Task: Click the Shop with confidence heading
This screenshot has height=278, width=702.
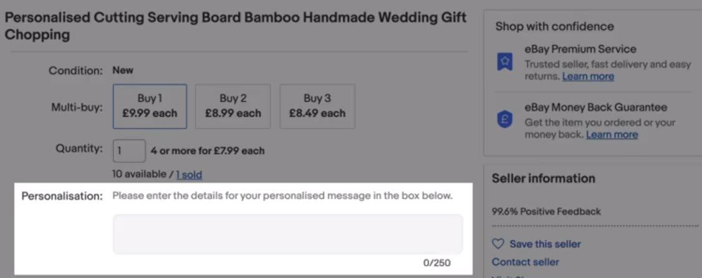Action: pyautogui.click(x=554, y=26)
